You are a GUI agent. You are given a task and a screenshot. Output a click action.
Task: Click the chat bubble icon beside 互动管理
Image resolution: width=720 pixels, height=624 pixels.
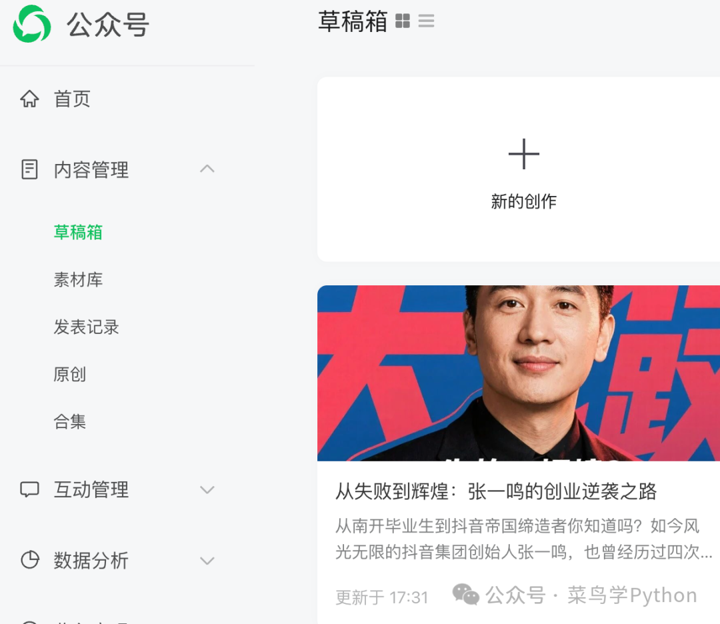tap(30, 489)
